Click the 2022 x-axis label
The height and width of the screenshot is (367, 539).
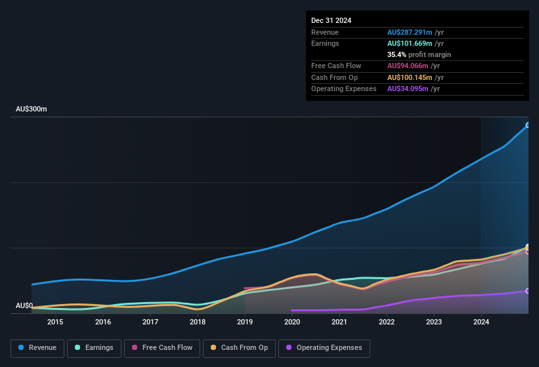[x=387, y=322]
